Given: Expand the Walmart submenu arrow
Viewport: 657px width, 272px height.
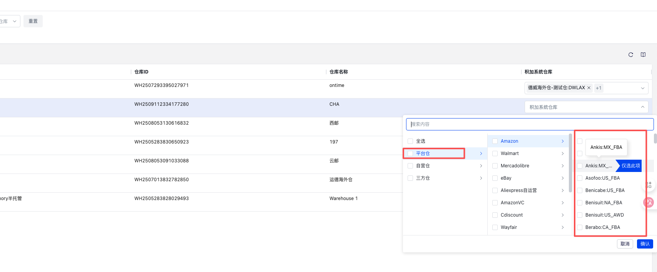Looking at the screenshot, I should coord(562,154).
